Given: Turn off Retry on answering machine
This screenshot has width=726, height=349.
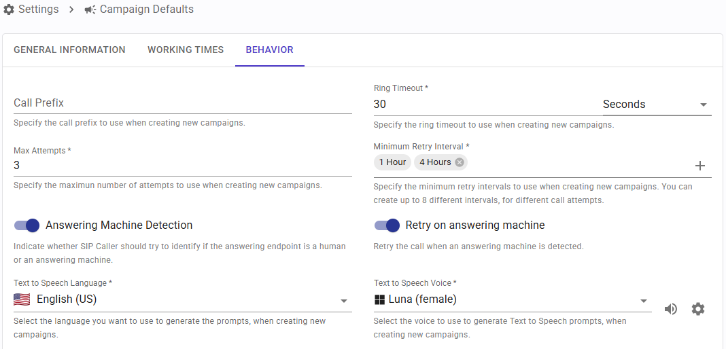Looking at the screenshot, I should click(x=387, y=225).
